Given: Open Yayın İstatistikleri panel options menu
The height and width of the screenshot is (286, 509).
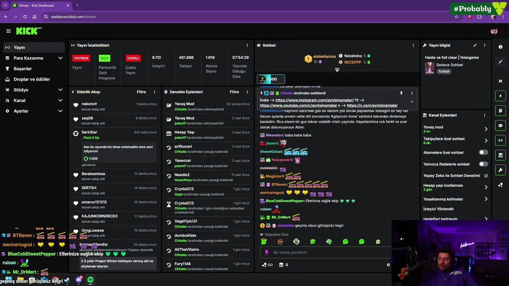Looking at the screenshot, I should [x=247, y=45].
